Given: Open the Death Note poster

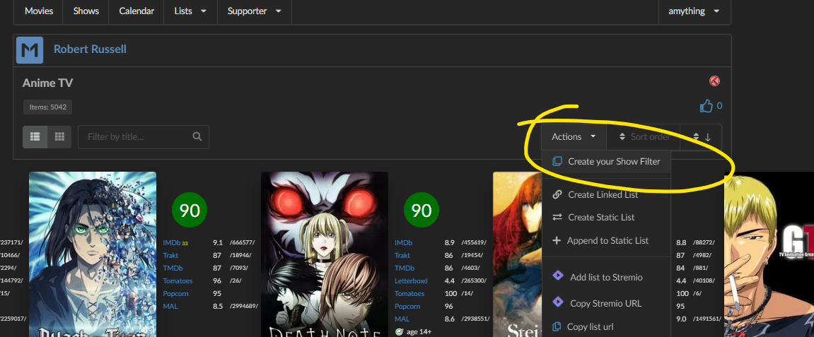Looking at the screenshot, I should point(325,254).
